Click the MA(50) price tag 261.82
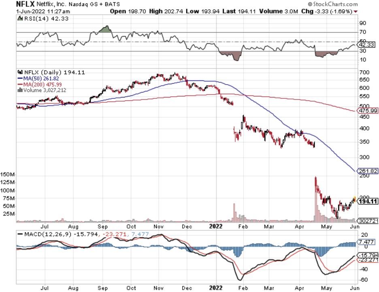Viewport: 379px width, 292px height. [x=367, y=171]
